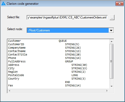Click the Customer field name
Screen dimensions: 125x102
tap(15, 41)
